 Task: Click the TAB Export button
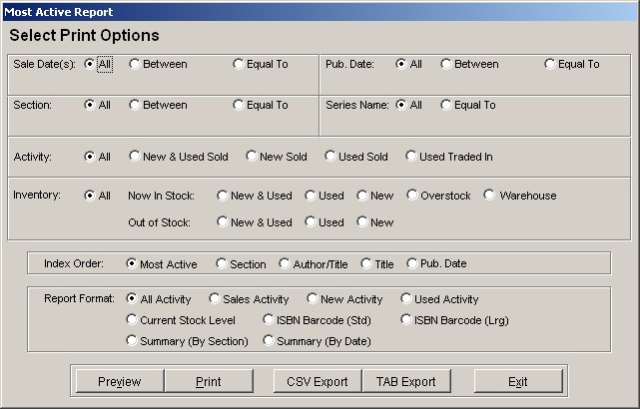[x=406, y=381]
